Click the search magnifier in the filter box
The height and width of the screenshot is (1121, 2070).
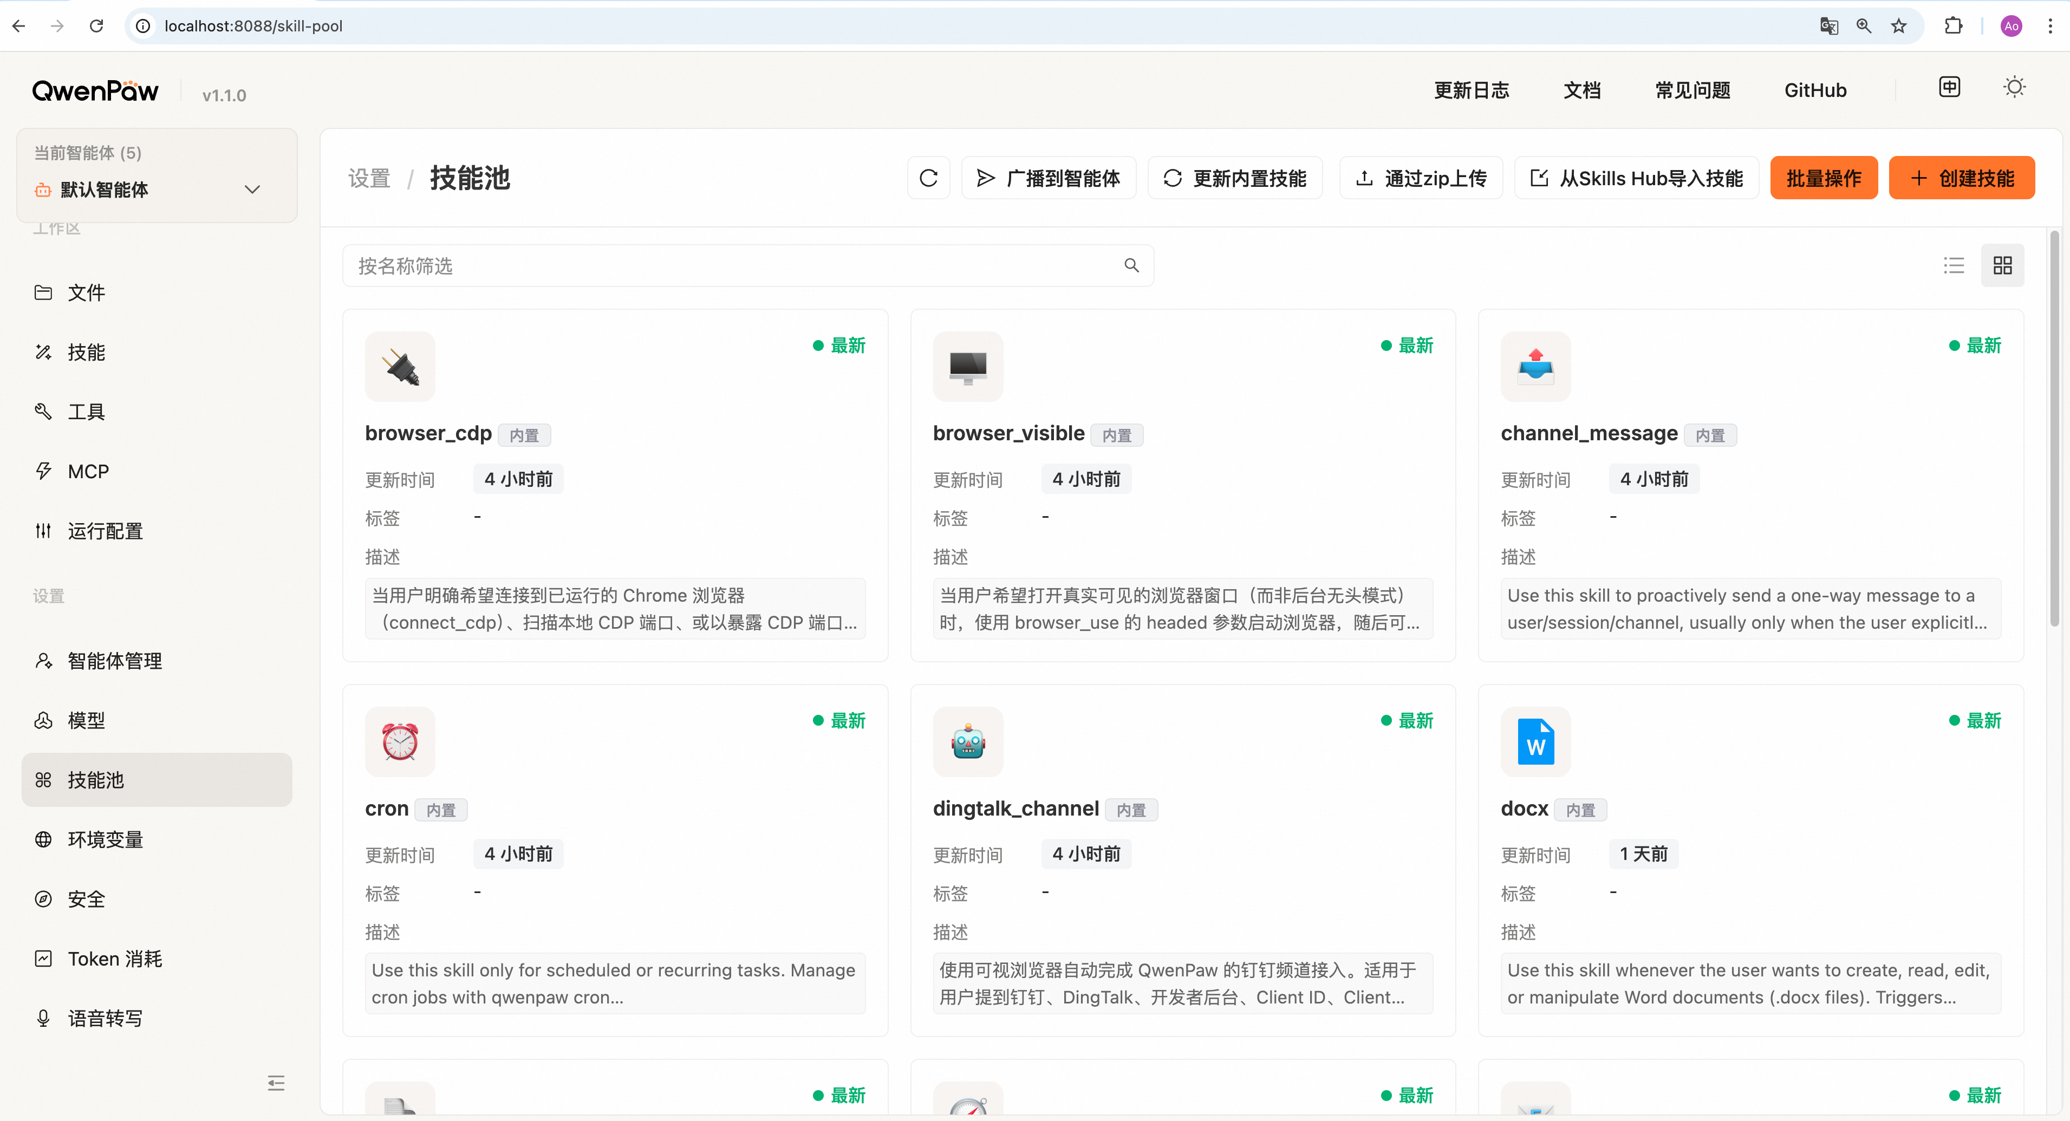(1131, 265)
